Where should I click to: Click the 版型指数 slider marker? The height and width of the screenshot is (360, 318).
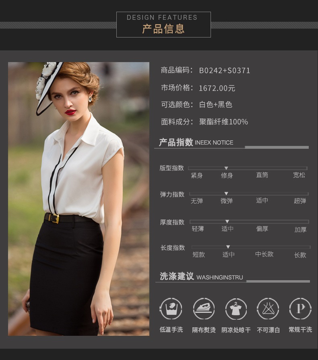226,168
